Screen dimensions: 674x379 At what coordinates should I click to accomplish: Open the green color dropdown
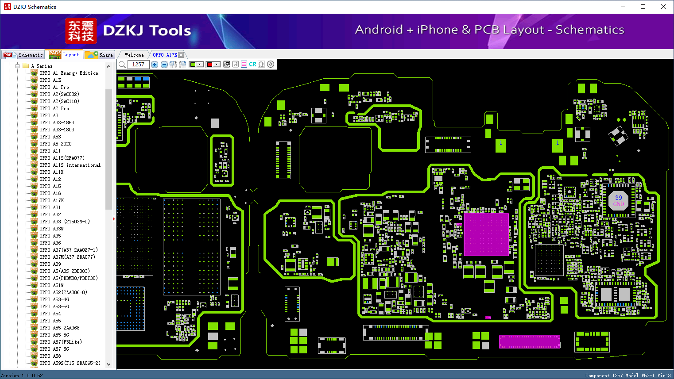click(x=200, y=65)
